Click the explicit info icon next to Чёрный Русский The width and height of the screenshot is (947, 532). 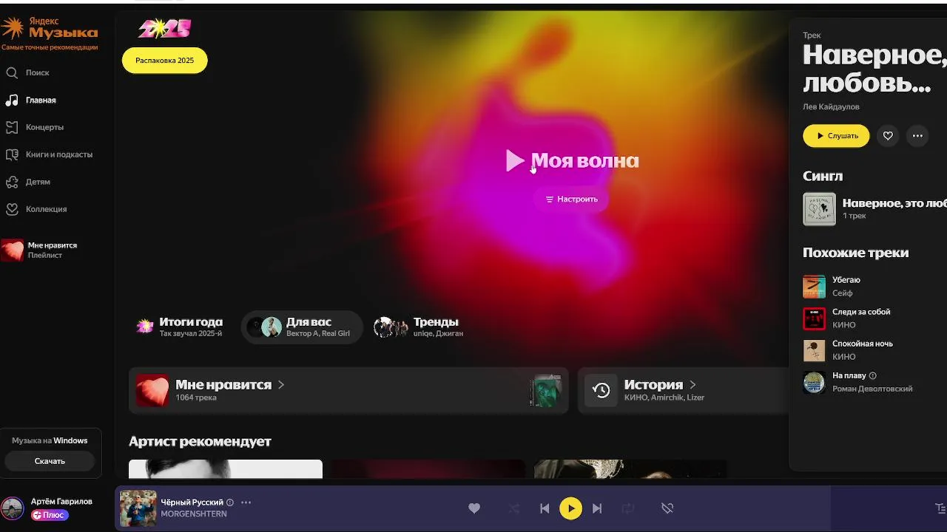230,502
